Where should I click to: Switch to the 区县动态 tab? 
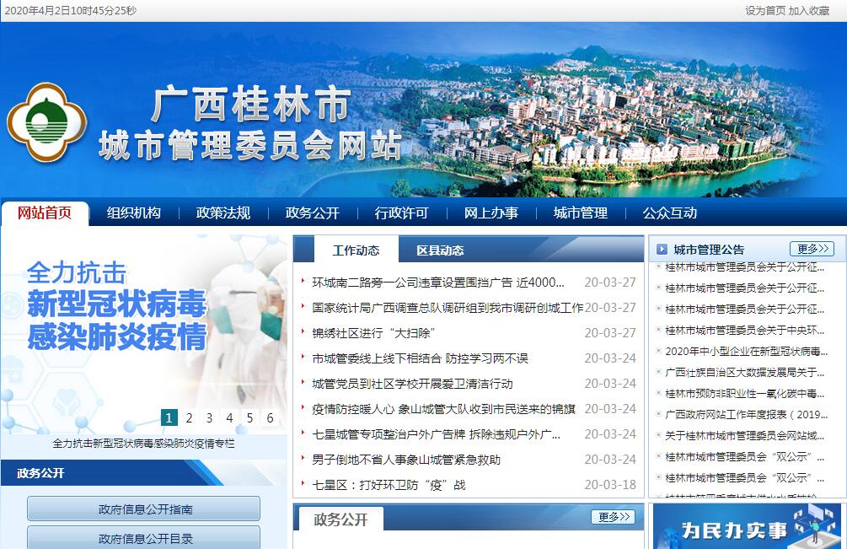[x=440, y=250]
